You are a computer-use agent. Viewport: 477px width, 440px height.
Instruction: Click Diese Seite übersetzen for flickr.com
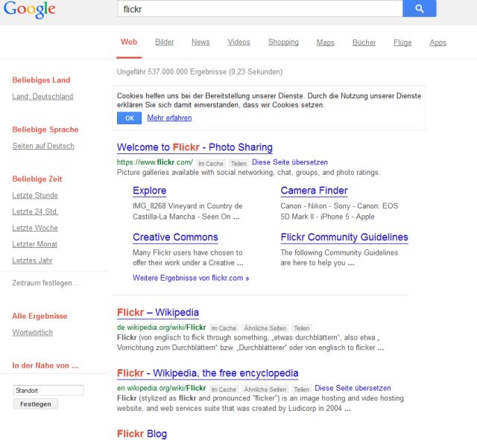pyautogui.click(x=290, y=162)
